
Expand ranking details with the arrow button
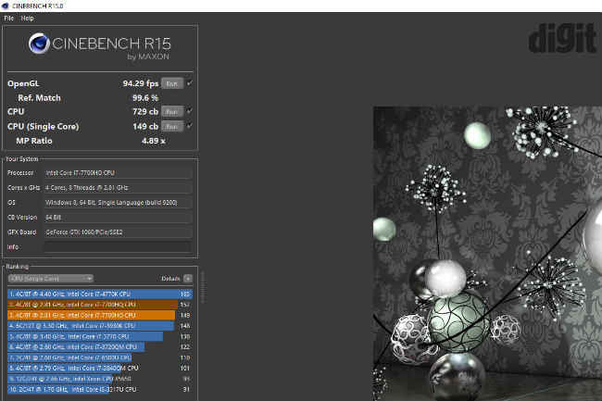188,279
